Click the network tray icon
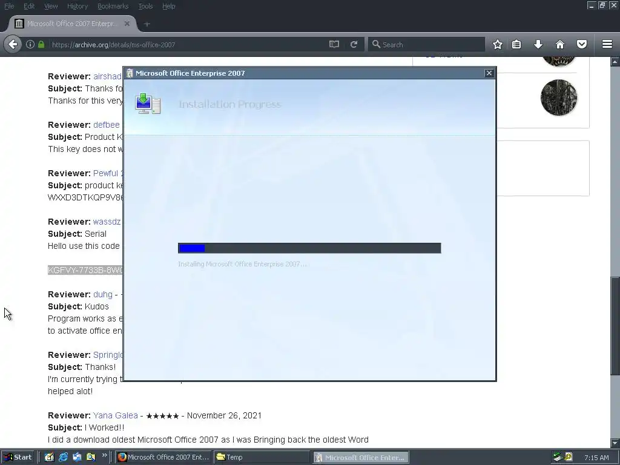 coord(558,458)
